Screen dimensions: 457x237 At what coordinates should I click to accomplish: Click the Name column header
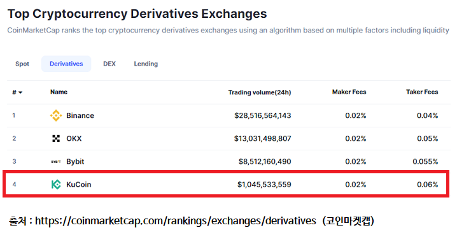pos(59,92)
